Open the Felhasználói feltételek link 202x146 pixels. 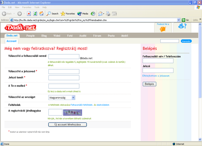click(x=82, y=105)
